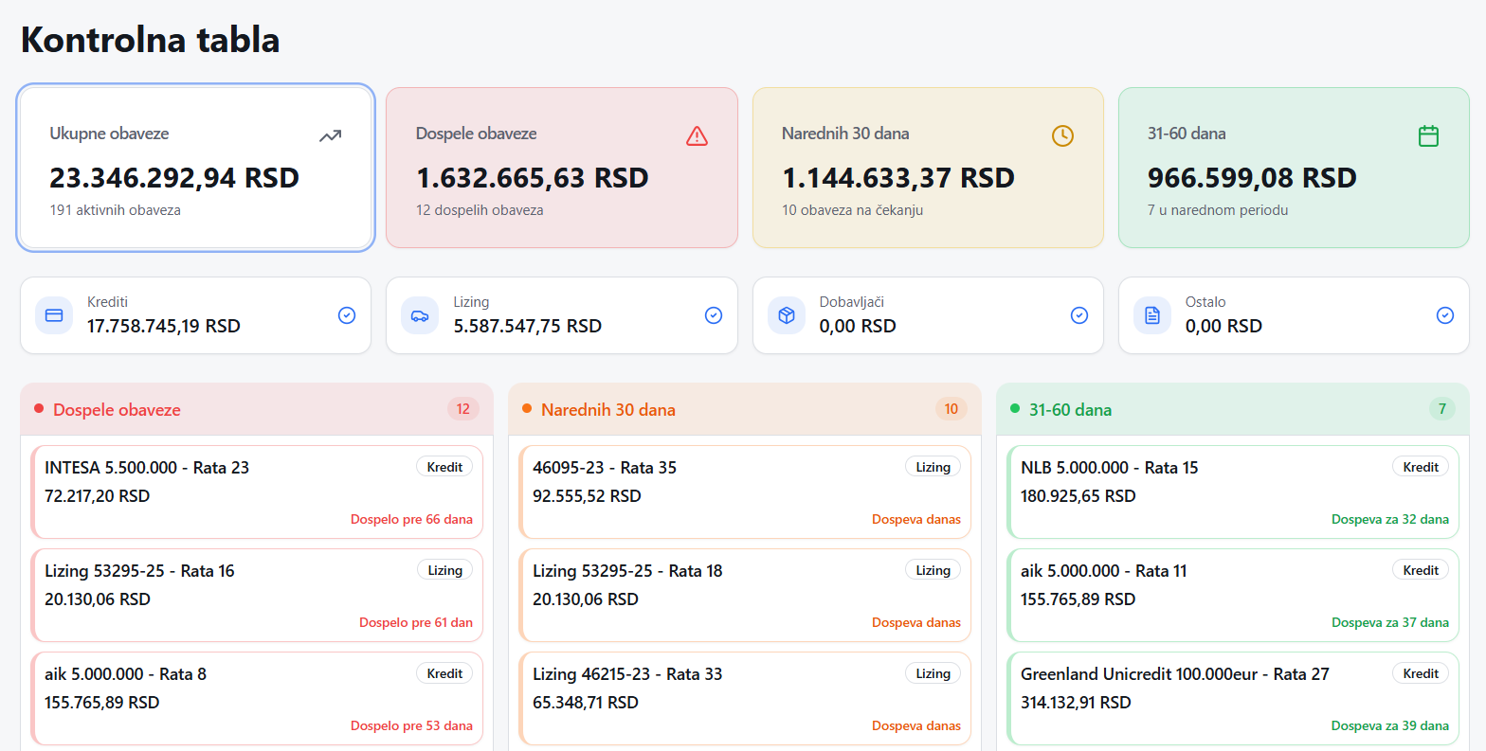Click the warning triangle icon in Dospele obaveze
This screenshot has height=751, width=1486.
[x=697, y=136]
